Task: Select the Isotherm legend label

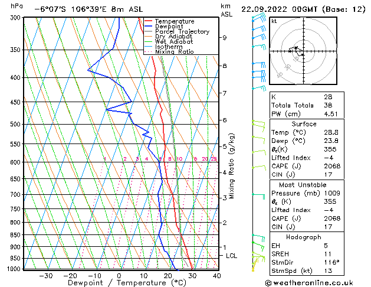Action: click(169, 47)
